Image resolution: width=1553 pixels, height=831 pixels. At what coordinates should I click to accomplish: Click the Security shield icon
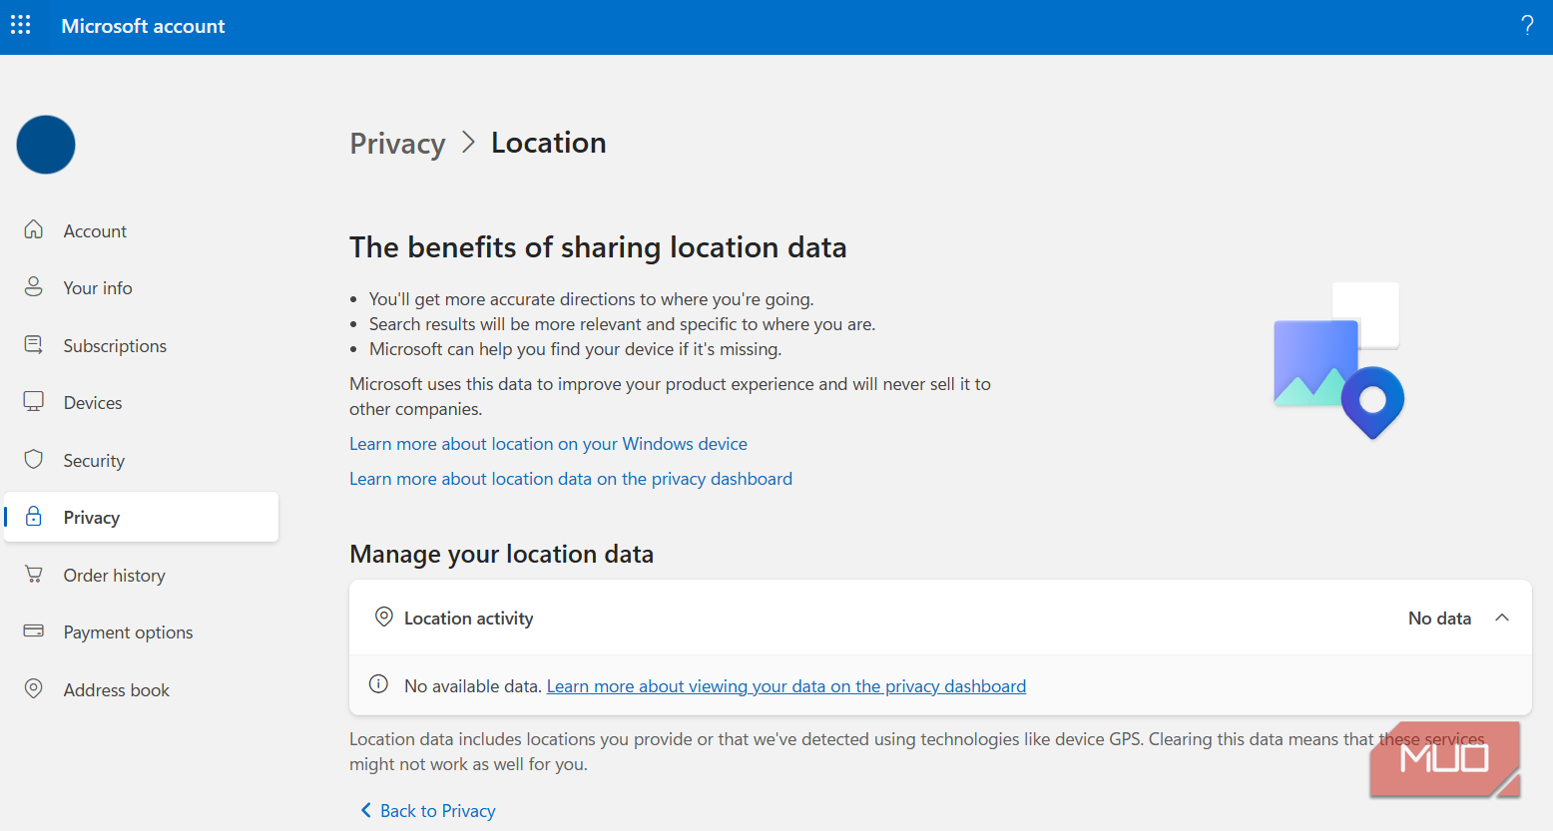pos(34,459)
